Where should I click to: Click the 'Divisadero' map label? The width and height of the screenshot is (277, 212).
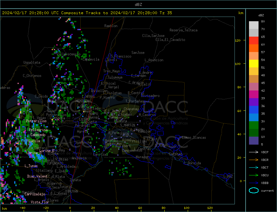[150, 96]
